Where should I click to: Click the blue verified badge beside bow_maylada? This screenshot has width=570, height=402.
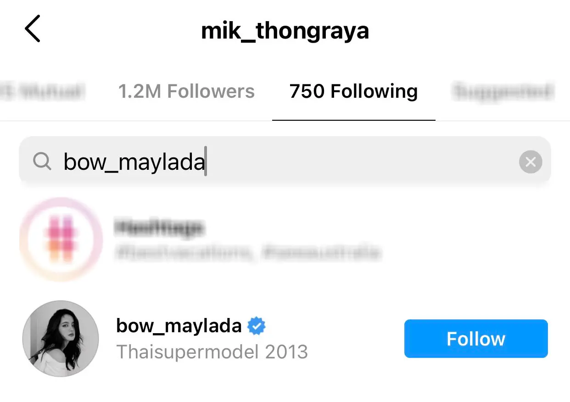pos(257,326)
